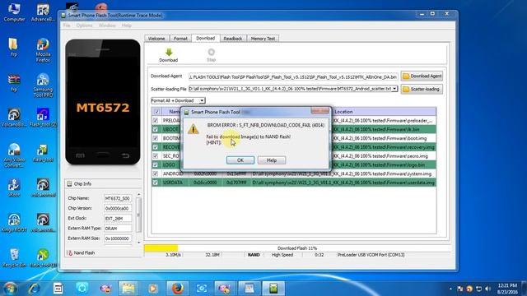The width and height of the screenshot is (527, 296).
Task: Click the folder icon on Download Agent button
Action: 406,76
